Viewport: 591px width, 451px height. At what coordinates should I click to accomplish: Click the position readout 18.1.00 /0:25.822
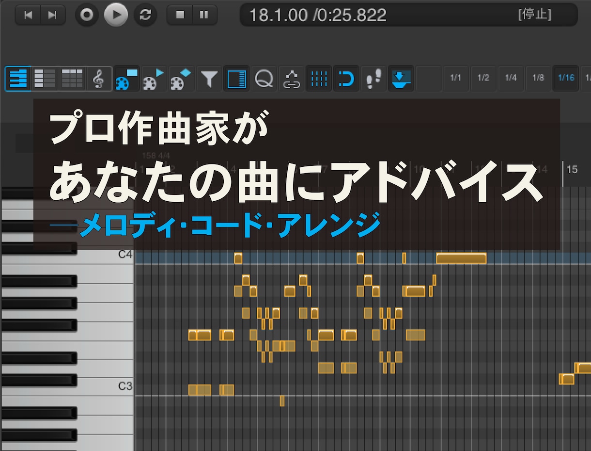click(x=318, y=15)
